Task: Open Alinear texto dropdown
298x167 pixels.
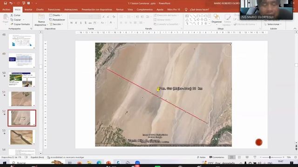Action: 163,19
